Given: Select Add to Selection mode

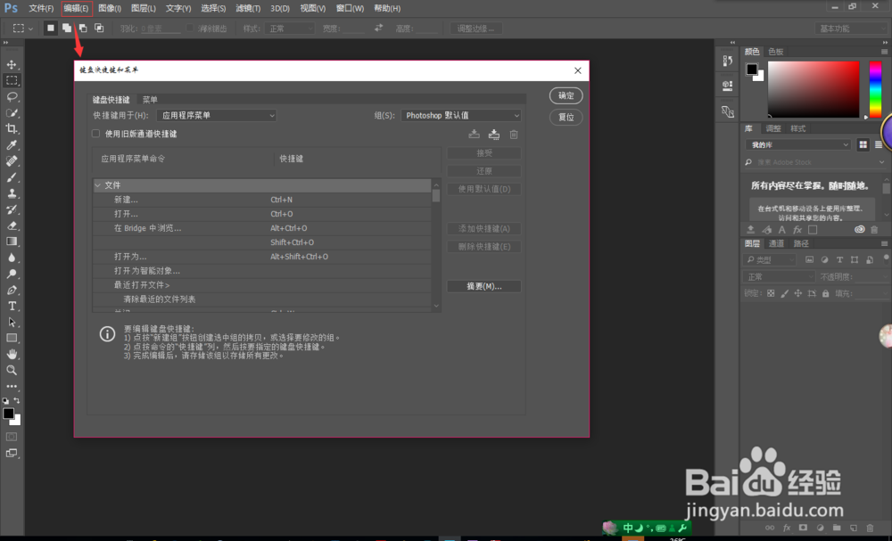Looking at the screenshot, I should [67, 28].
